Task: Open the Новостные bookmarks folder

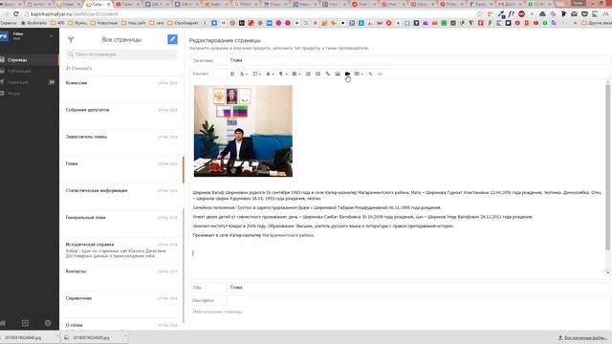Action: pyautogui.click(x=104, y=23)
